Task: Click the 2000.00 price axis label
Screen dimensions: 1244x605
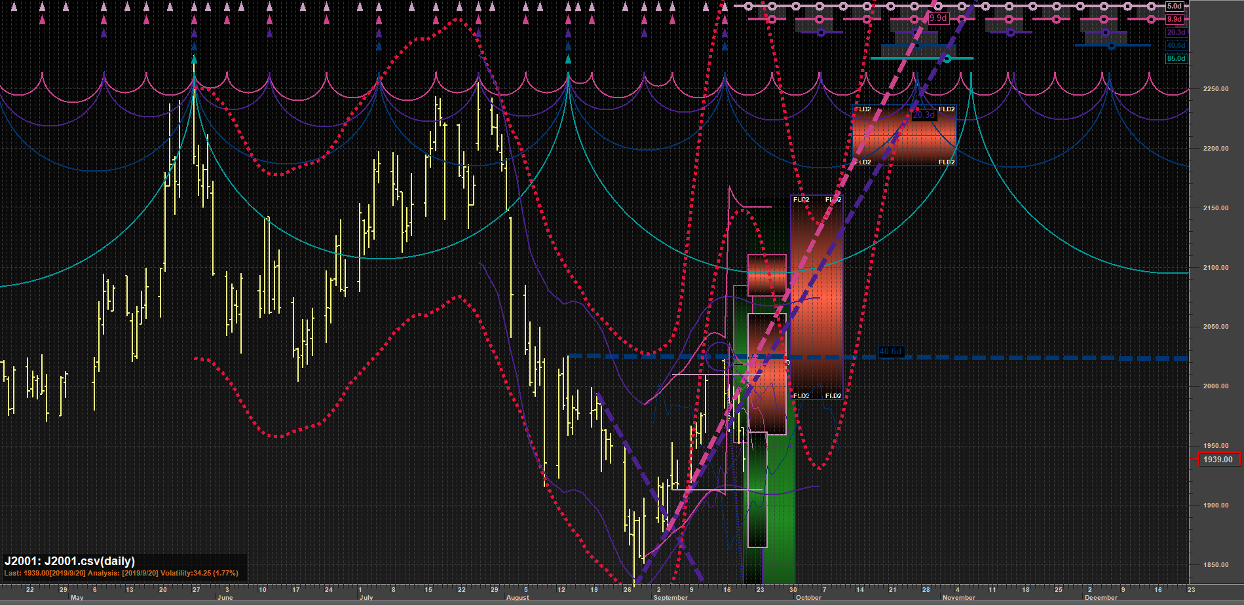Action: click(x=1215, y=386)
